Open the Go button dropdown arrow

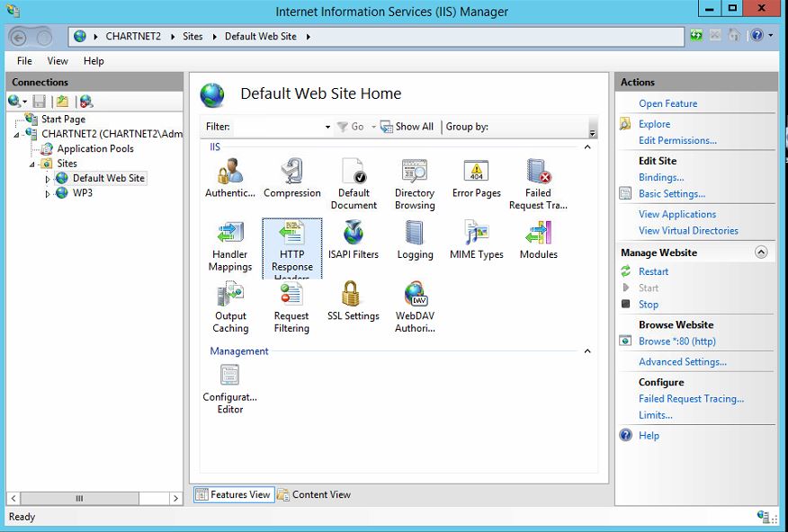pos(373,127)
